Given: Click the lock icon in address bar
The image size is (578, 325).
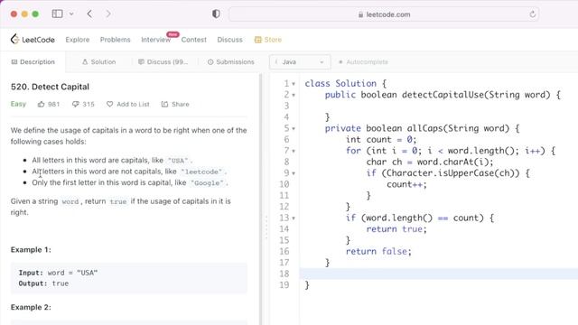Looking at the screenshot, I should pyautogui.click(x=360, y=14).
